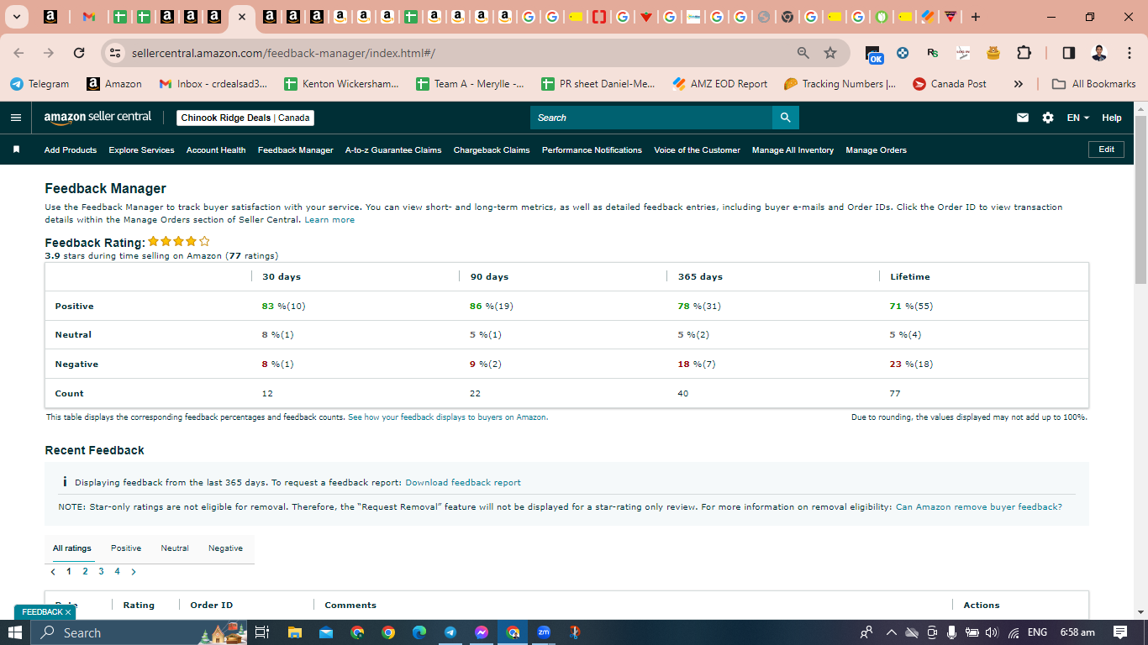Switch to the Positive ratings tab
The image size is (1148, 645).
point(126,548)
